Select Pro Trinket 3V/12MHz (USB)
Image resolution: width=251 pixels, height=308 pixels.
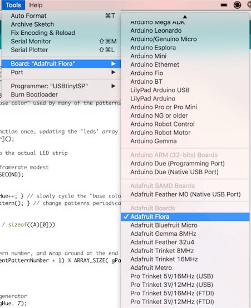pos(185,285)
